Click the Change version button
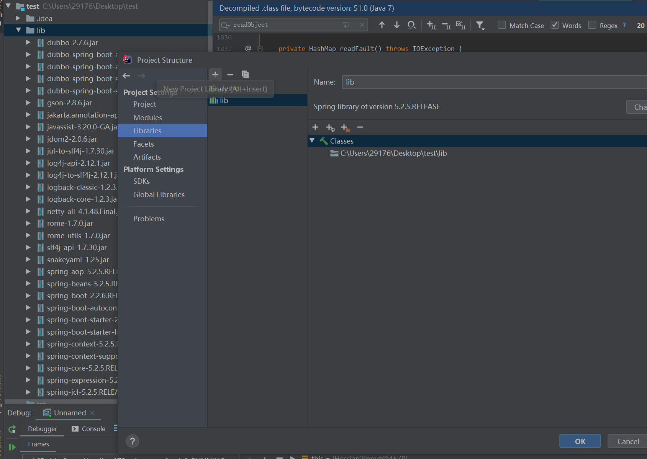The height and width of the screenshot is (459, 647). (x=637, y=107)
